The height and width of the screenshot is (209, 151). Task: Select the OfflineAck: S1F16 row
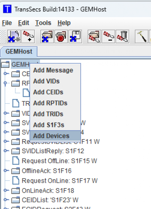click(x=46, y=171)
